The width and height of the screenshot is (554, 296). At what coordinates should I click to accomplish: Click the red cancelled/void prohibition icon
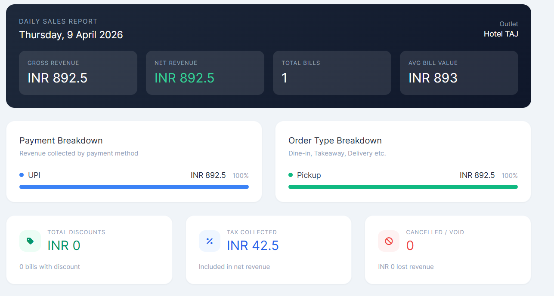(388, 241)
